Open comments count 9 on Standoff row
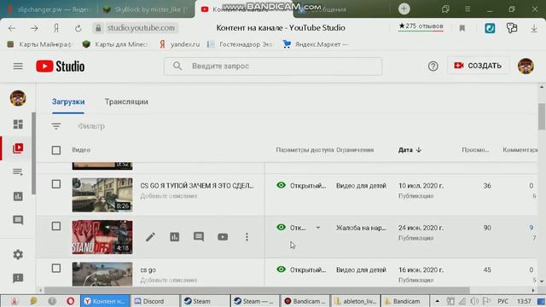The height and width of the screenshot is (307, 546). [x=531, y=228]
